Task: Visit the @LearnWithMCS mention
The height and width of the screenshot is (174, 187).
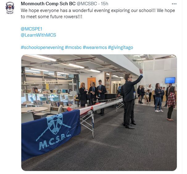Action: point(38,35)
